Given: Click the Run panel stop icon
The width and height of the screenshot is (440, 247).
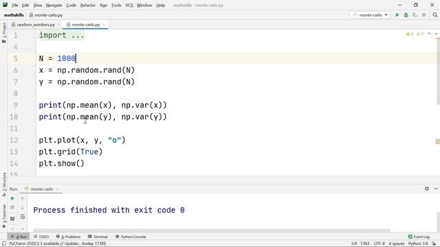Looking at the screenshot, I should [12, 207].
